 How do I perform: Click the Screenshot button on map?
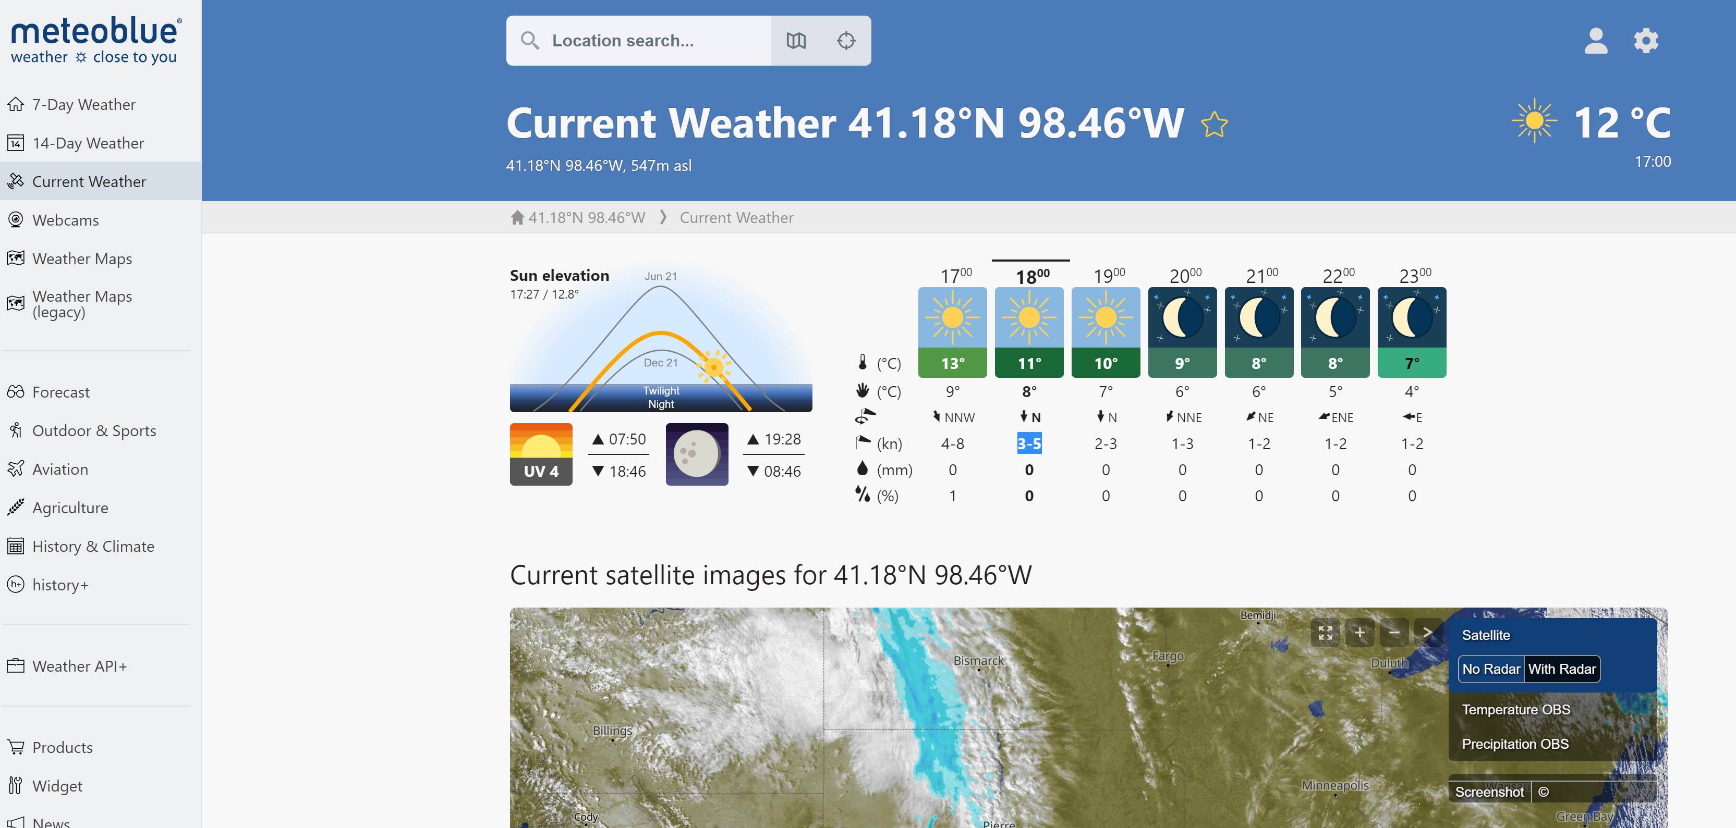click(1489, 792)
